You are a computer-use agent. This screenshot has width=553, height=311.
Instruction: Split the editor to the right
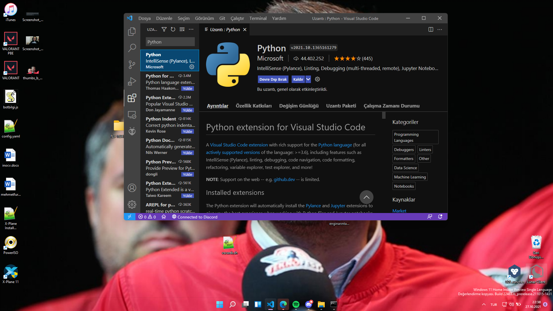(431, 29)
